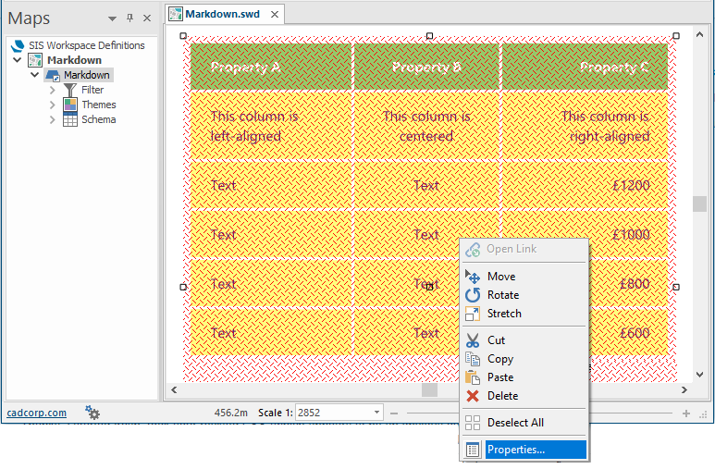Select Deselect All from context menu
715x469 pixels.
pyautogui.click(x=515, y=423)
